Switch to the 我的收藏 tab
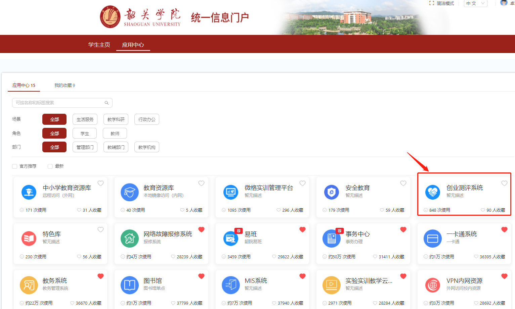Viewport: 515px width, 309px height. coord(65,85)
